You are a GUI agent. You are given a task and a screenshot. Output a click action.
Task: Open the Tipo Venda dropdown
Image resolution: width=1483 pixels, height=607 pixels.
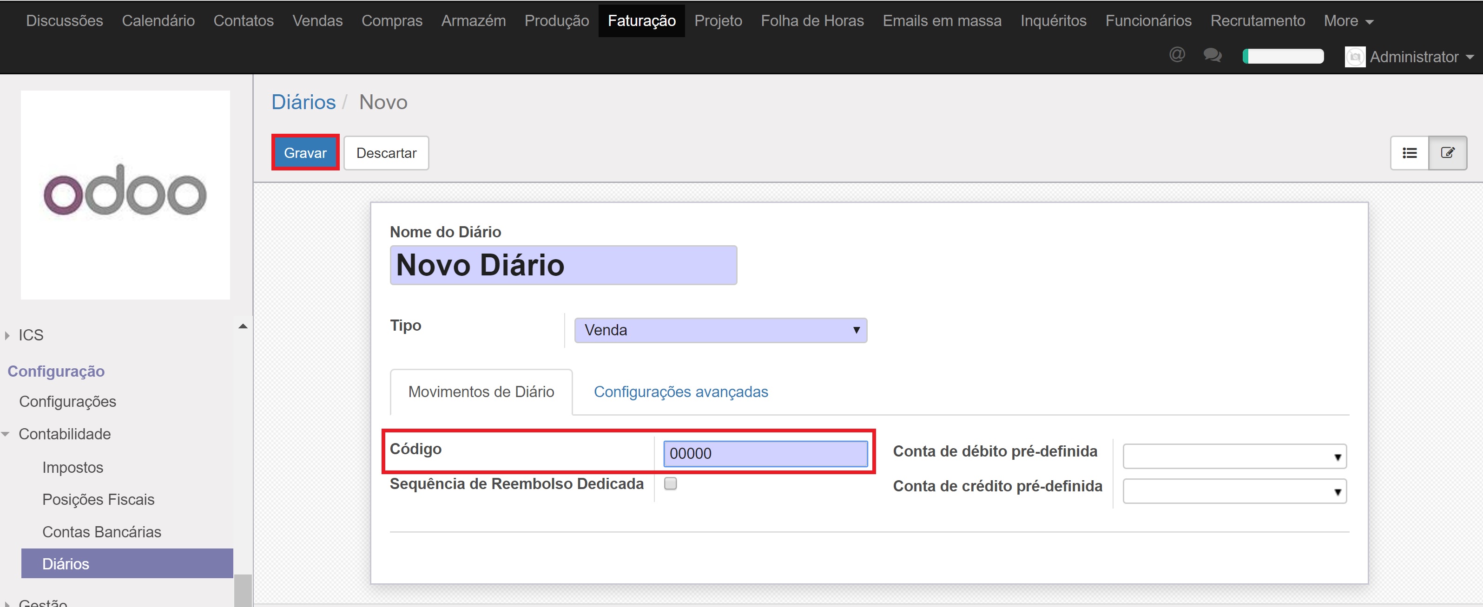[x=720, y=330]
